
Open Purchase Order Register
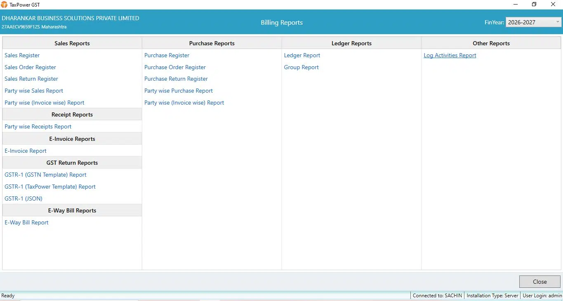tap(175, 67)
